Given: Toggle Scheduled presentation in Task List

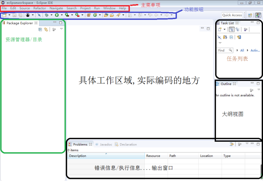Looking at the screenshot, I should [x=238, y=30].
